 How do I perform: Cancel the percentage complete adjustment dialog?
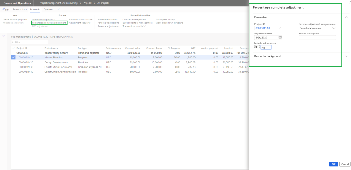point(345,164)
